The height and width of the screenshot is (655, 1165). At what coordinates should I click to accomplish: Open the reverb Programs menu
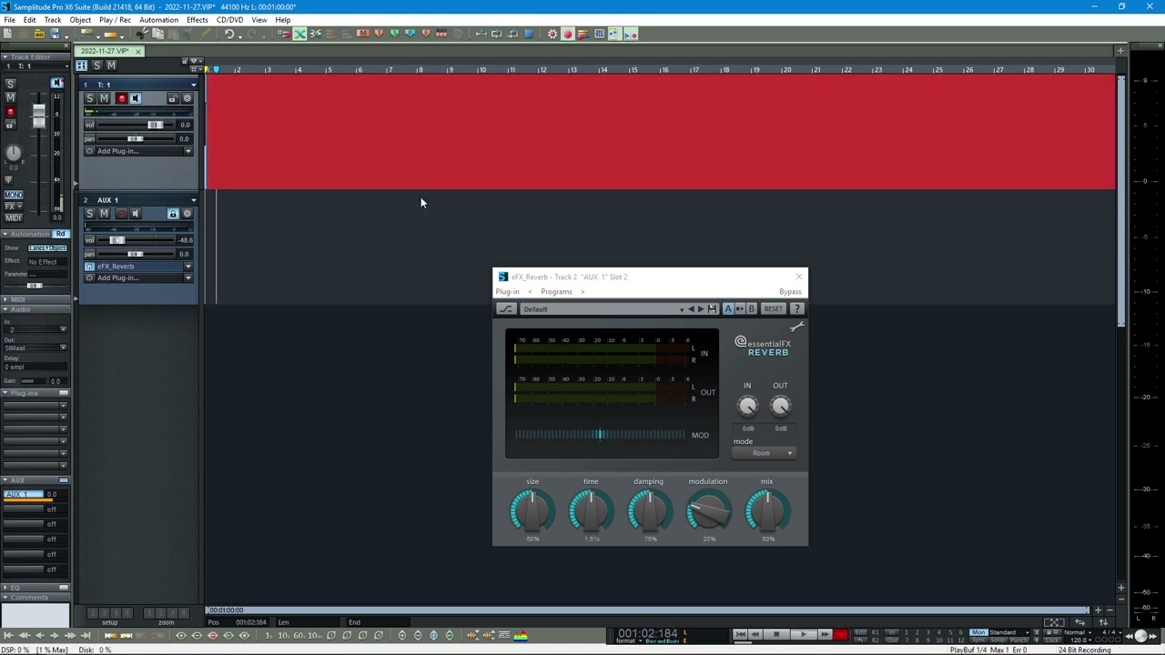click(x=556, y=292)
